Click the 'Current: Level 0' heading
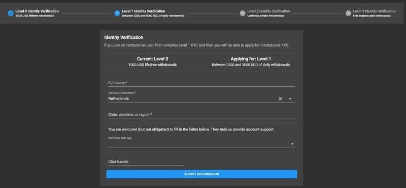The image size is (406, 188). (153, 59)
